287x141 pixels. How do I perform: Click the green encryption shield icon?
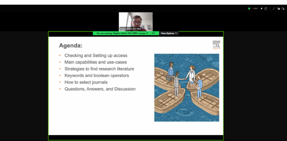click(249, 9)
